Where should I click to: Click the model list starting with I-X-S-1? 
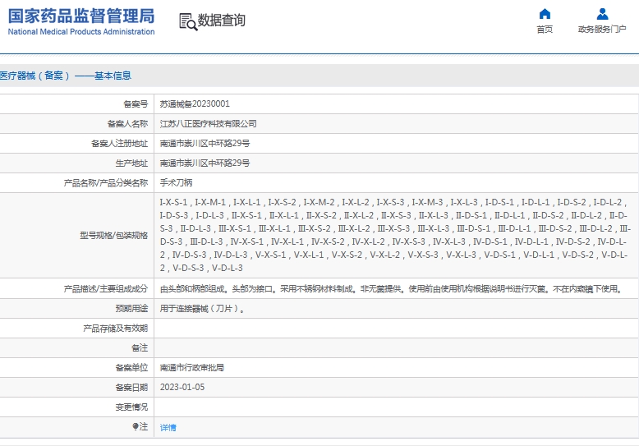pos(395,235)
